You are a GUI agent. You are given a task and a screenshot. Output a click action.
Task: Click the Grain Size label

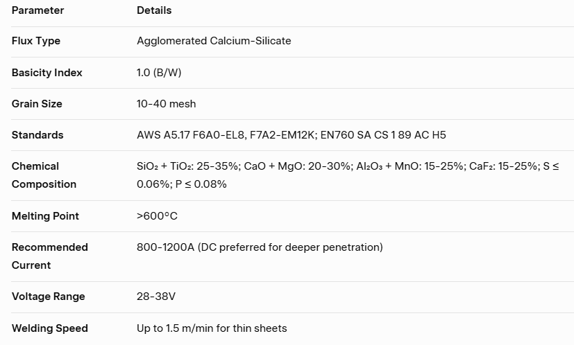click(x=37, y=104)
